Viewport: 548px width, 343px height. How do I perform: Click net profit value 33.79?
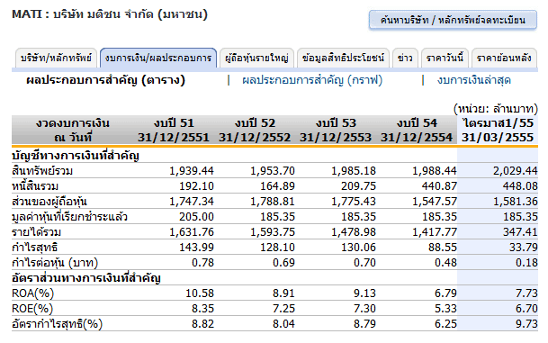point(524,248)
